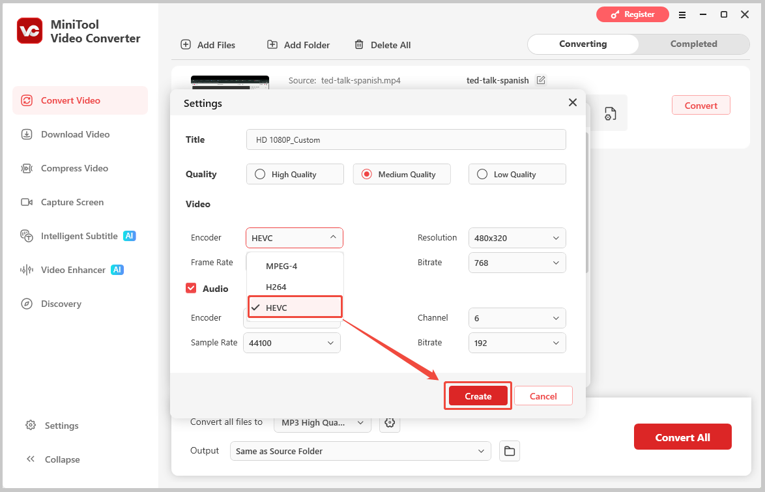Switch to the Completed tab
765x492 pixels.
coord(693,44)
